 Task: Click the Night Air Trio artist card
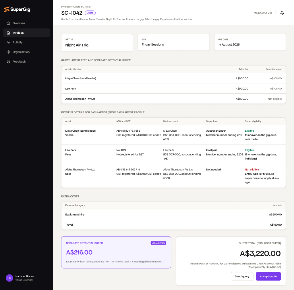click(97, 43)
